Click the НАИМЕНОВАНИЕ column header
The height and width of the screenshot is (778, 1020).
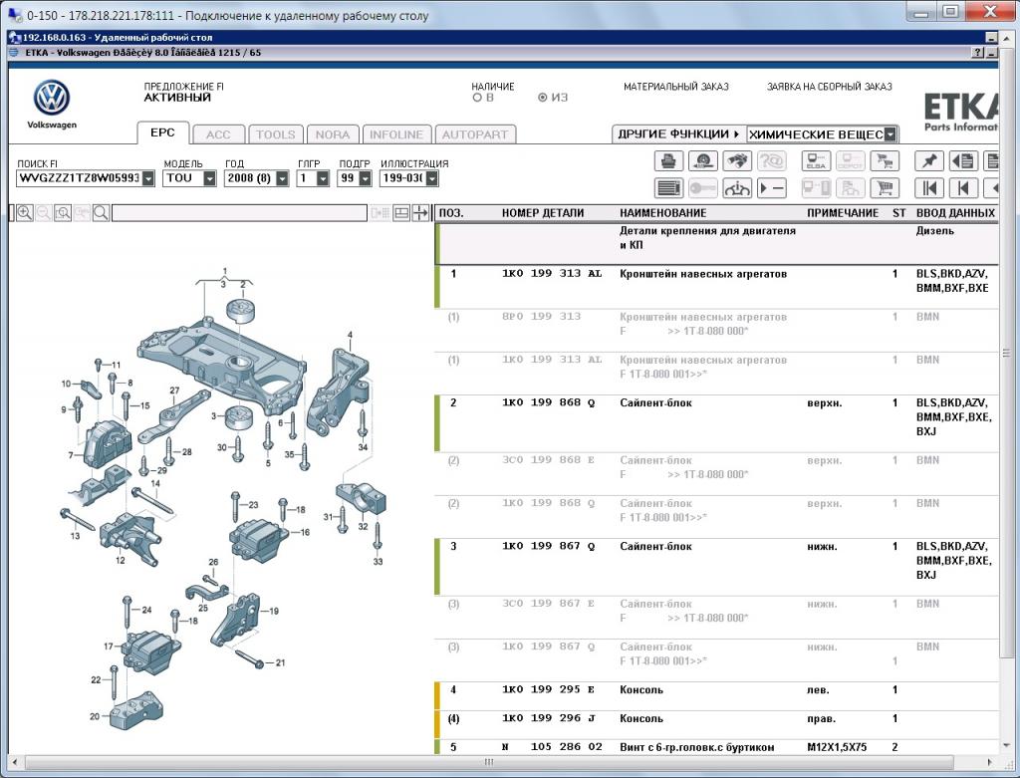(x=662, y=213)
